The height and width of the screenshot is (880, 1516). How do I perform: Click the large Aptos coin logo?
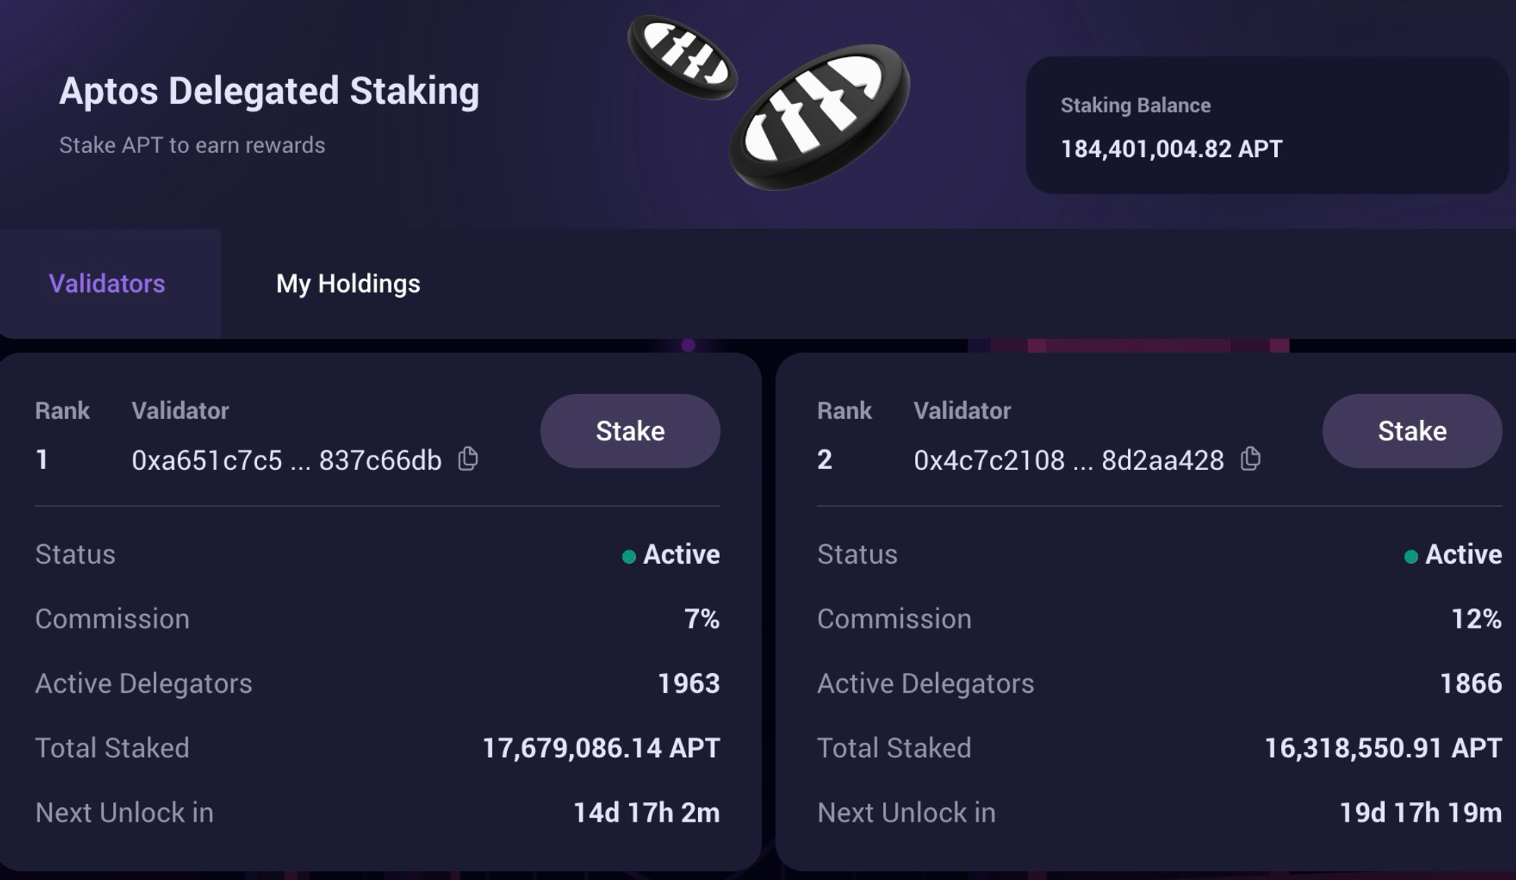(819, 117)
